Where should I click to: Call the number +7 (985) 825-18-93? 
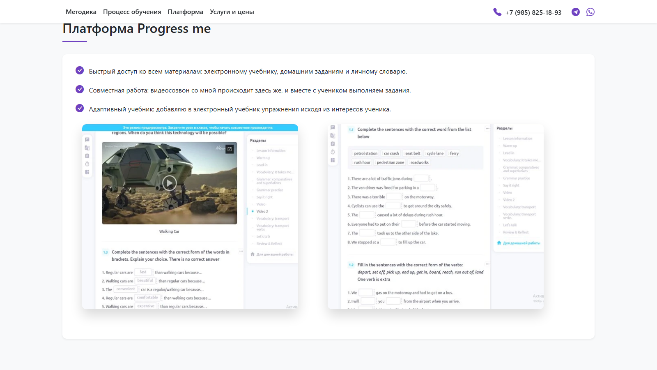(533, 12)
